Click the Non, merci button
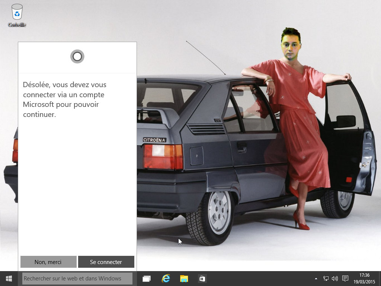 click(48, 262)
